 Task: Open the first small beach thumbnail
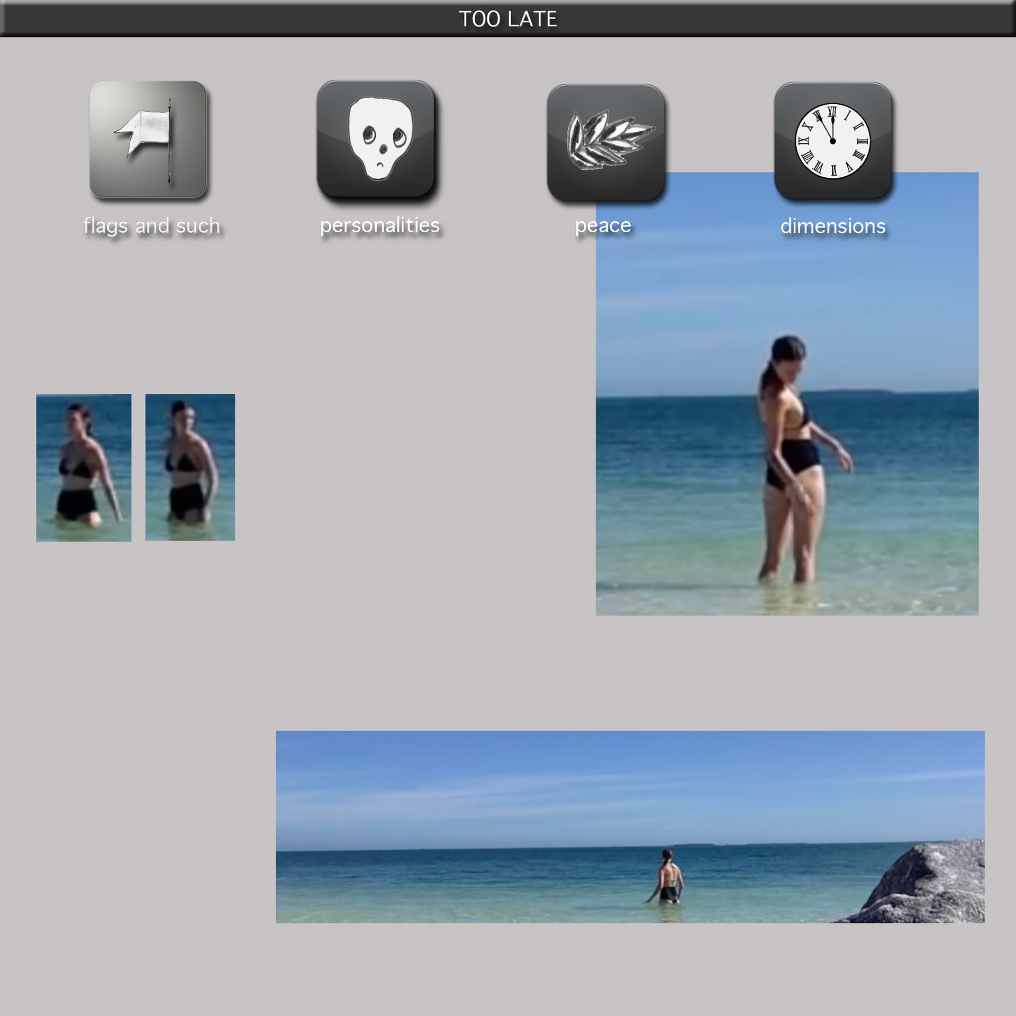point(84,467)
